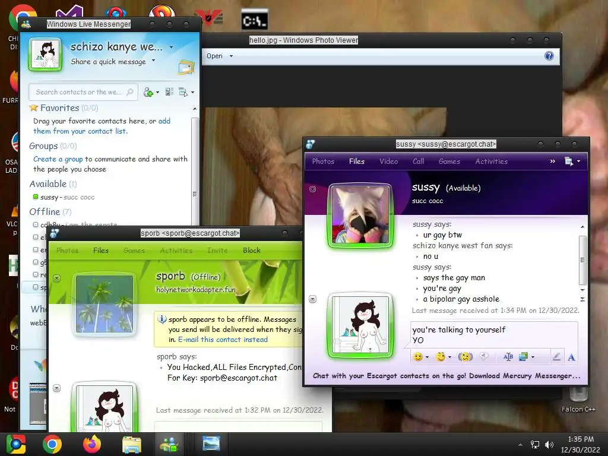The width and height of the screenshot is (608, 456).
Task: Open the Activities tab in sussy chat
Action: tap(491, 161)
